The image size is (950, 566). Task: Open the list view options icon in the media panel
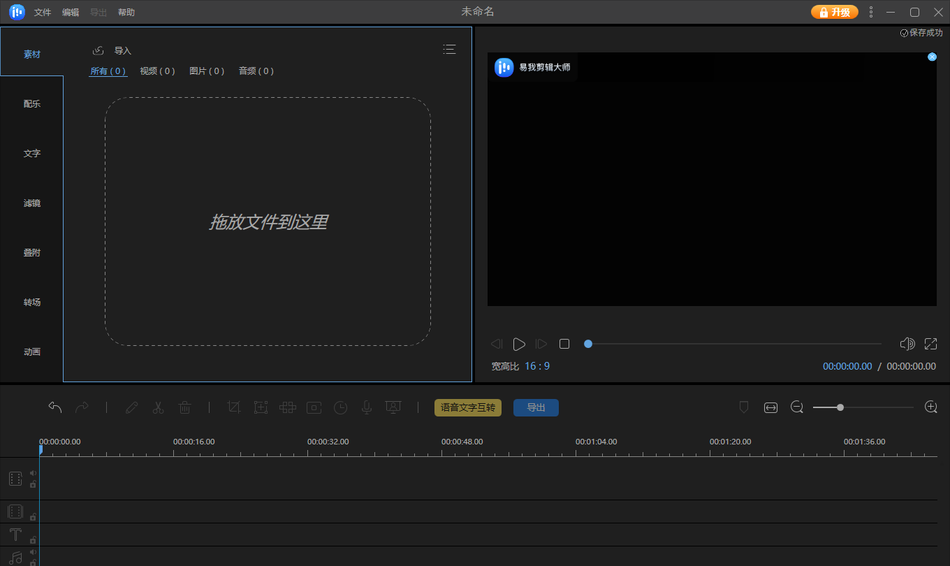(x=449, y=49)
